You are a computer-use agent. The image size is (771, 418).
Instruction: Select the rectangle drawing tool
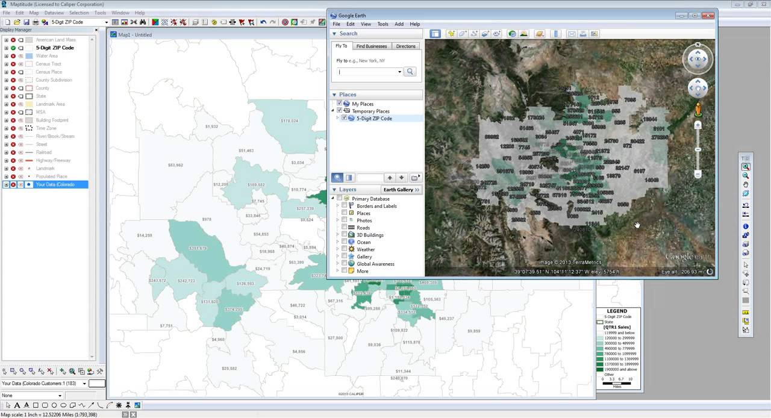pyautogui.click(x=36, y=405)
